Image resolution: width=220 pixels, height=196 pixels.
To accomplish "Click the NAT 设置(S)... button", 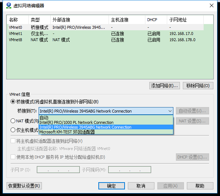I will (x=192, y=121).
